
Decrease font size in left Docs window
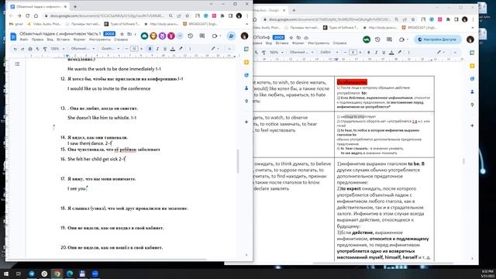click(126, 49)
